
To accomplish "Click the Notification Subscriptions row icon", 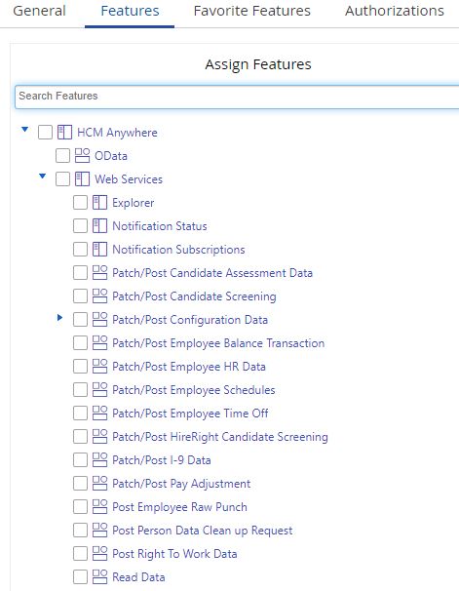I will [x=99, y=249].
